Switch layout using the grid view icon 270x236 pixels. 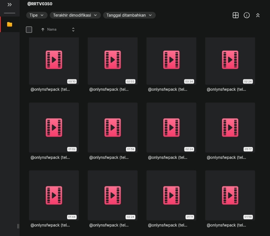click(x=236, y=15)
